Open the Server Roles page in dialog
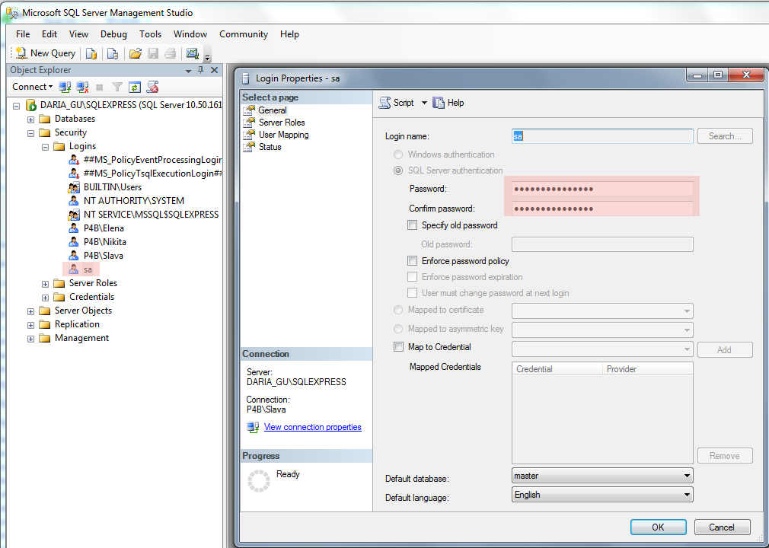This screenshot has width=769, height=548. 282,123
